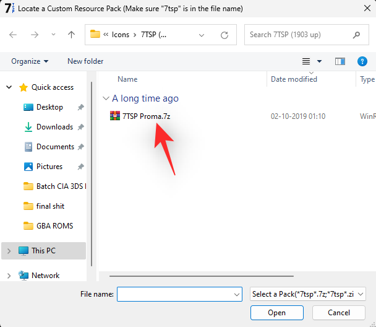Click the 7TSP breadcrumb segment
Image resolution: width=376 pixels, height=327 pixels.
point(153,35)
